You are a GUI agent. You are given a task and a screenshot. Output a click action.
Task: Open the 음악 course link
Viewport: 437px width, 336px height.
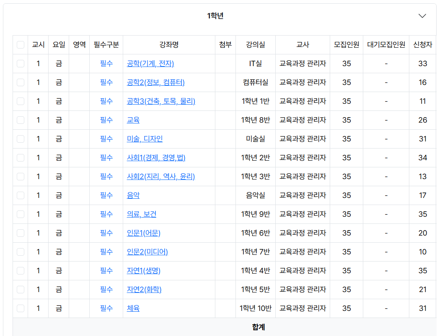point(133,195)
